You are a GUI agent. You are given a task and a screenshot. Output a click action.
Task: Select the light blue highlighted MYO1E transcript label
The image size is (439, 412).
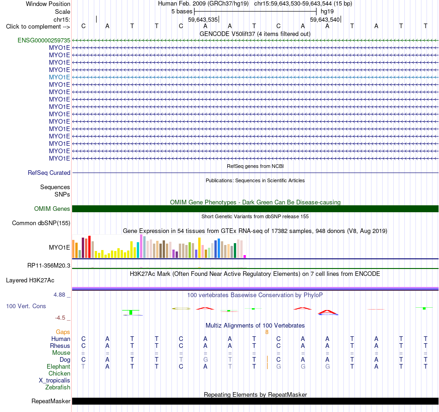coord(59,77)
